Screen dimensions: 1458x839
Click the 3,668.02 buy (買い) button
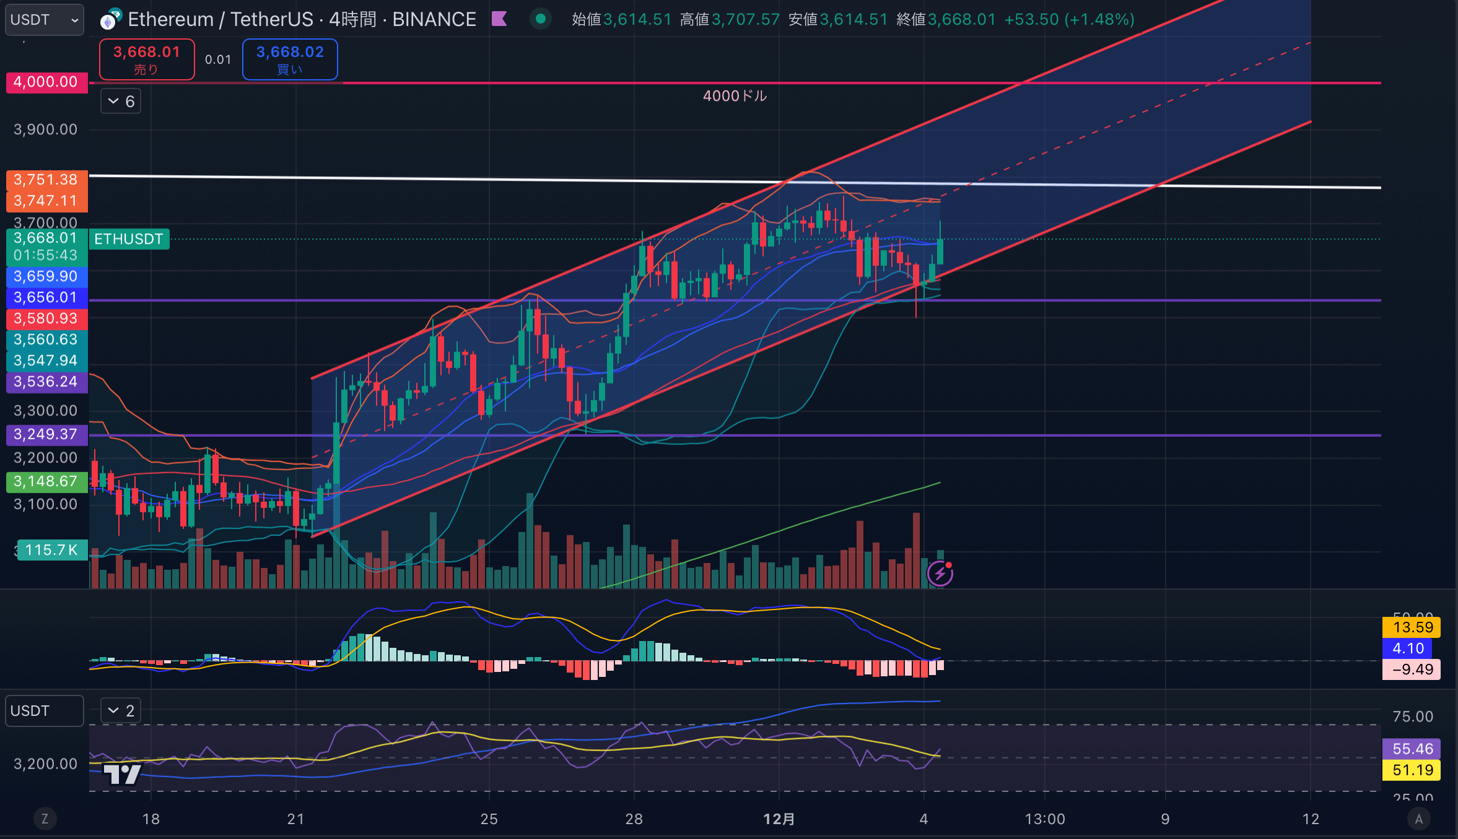coord(290,59)
